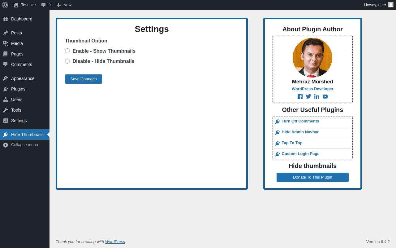Screen dimensions: 396x248
Task: Click the Dashboard gauge icon
Action: click(x=6, y=19)
